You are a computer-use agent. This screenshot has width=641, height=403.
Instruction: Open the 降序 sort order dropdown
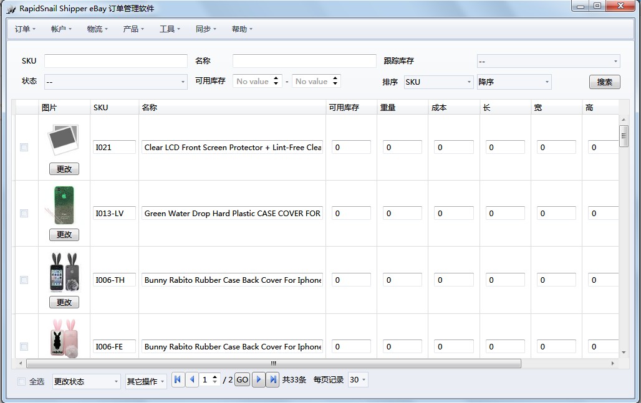(x=514, y=82)
